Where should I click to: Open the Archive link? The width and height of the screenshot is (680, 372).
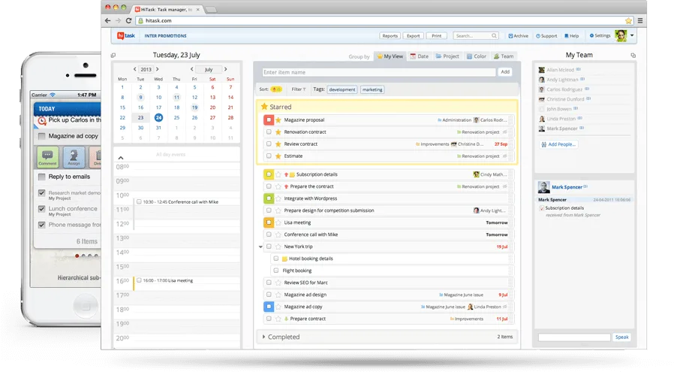[518, 35]
